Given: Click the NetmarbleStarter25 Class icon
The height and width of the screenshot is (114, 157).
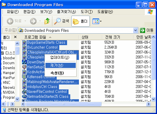Looking at the screenshot, I should 24,96.
